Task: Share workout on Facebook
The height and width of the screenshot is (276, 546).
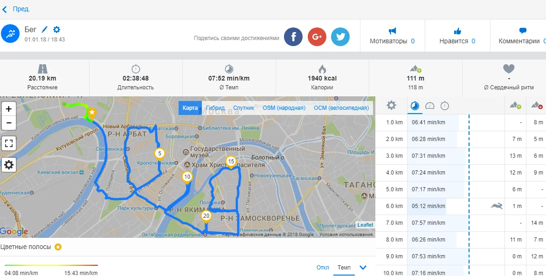Action: tap(293, 36)
